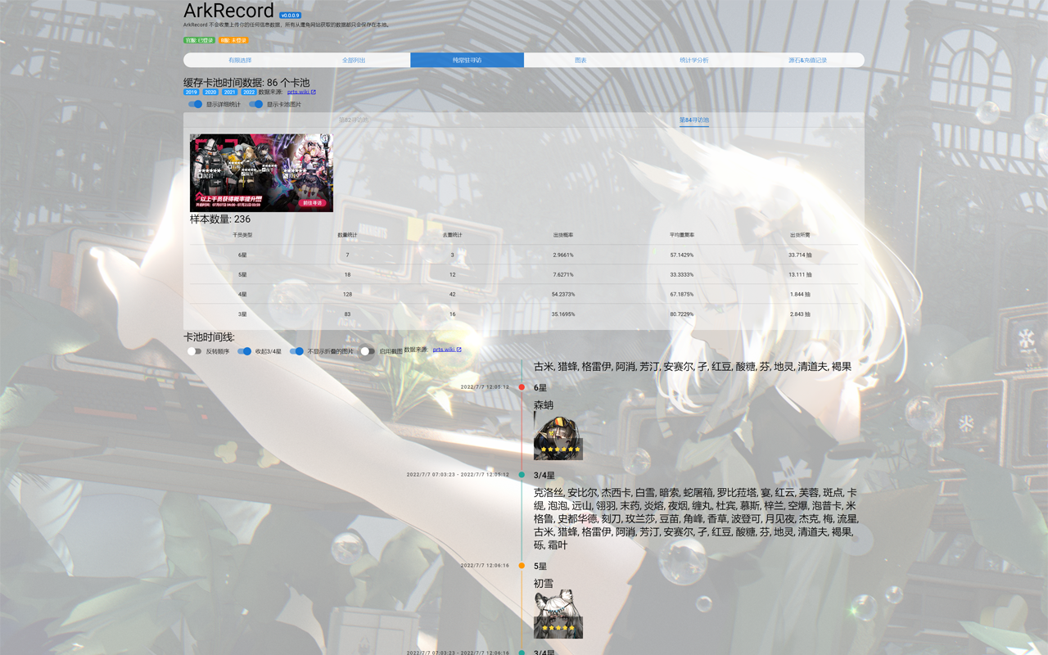
Task: Click the 去重统计 column header
Action: [x=452, y=235]
